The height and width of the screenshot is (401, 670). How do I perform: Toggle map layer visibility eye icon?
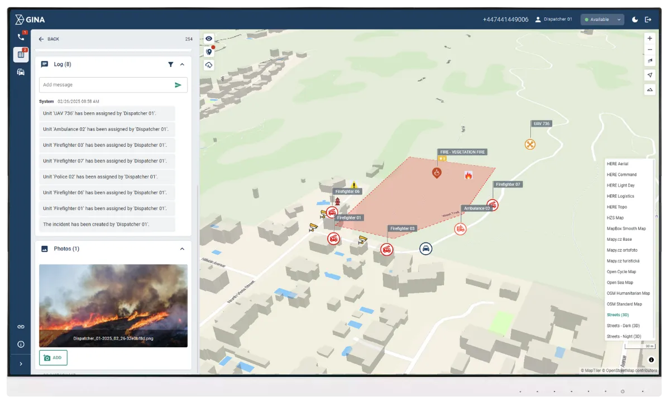point(209,39)
